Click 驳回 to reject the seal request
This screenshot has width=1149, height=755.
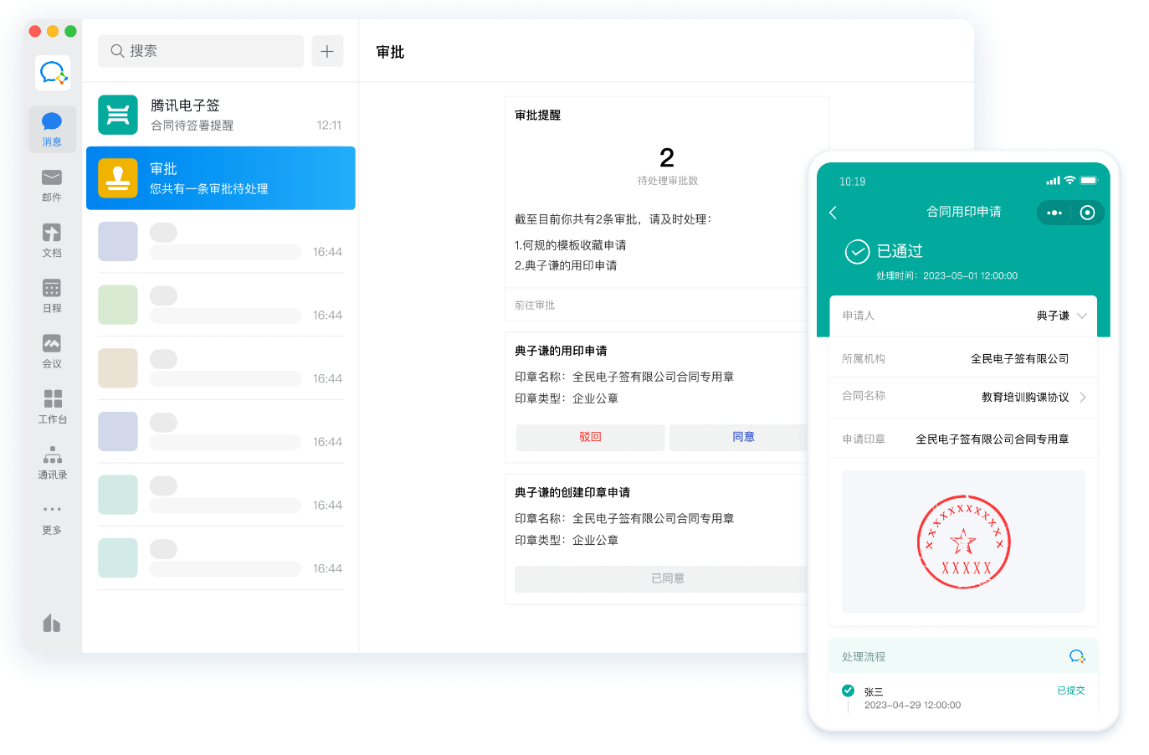click(x=590, y=437)
